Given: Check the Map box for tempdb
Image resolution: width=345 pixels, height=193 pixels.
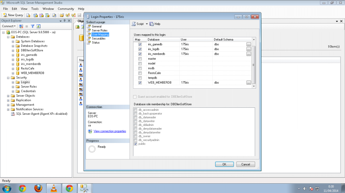Looking at the screenshot, I should [140, 78].
